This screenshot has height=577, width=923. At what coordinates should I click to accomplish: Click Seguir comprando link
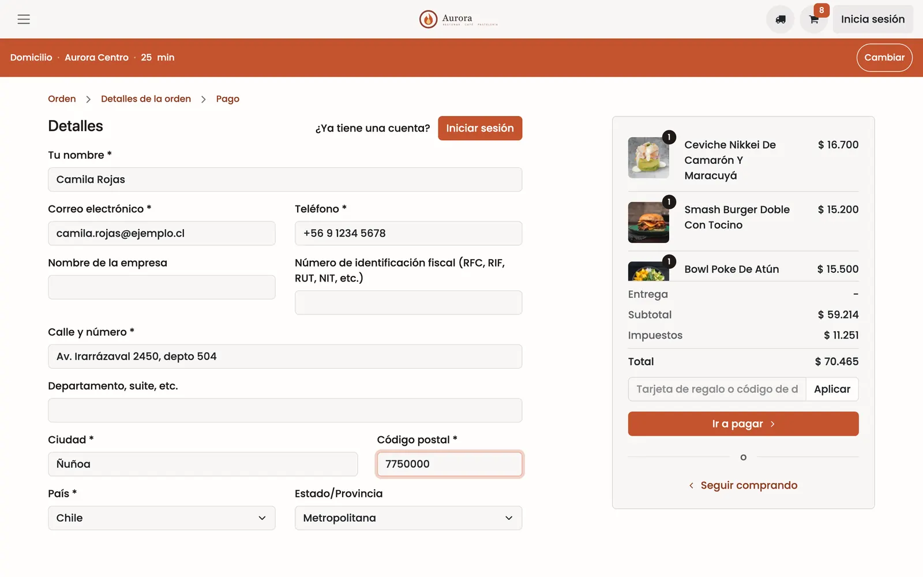743,485
